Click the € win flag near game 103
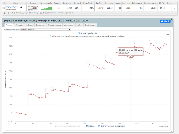The width and height of the screenshot is (179, 134). tap(51, 88)
